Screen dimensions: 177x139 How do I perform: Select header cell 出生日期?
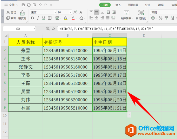pyautogui.click(x=110, y=42)
